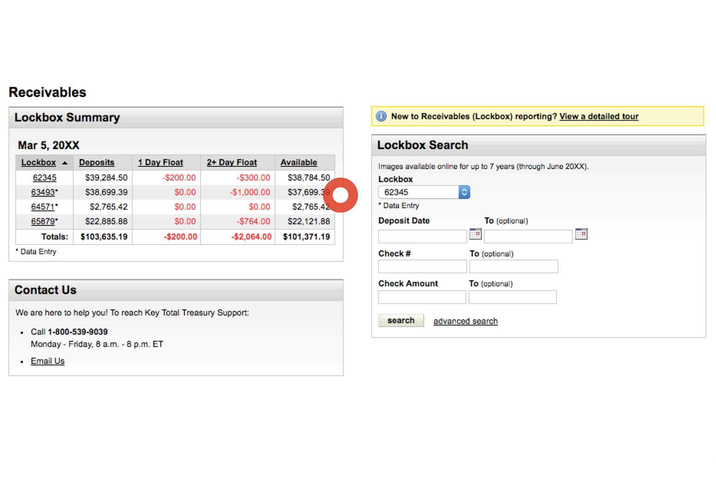Image resolution: width=716 pixels, height=502 pixels.
Task: Click the $22,885.88 deposits value
Action: tap(106, 221)
